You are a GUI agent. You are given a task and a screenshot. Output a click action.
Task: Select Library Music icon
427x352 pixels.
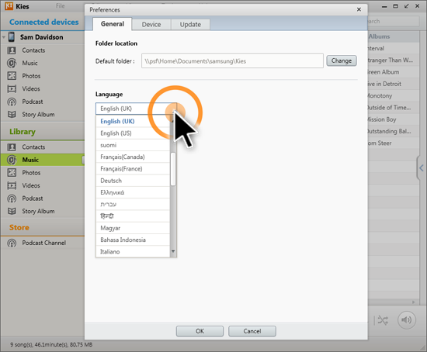click(12, 160)
